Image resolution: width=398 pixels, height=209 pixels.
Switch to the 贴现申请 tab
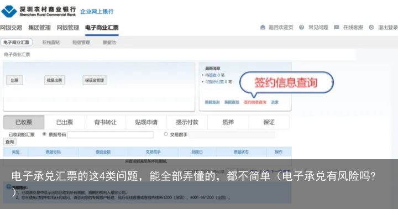click(146, 122)
